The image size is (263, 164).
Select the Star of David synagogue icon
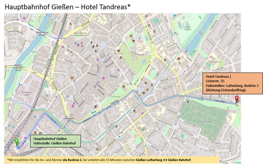point(96,51)
